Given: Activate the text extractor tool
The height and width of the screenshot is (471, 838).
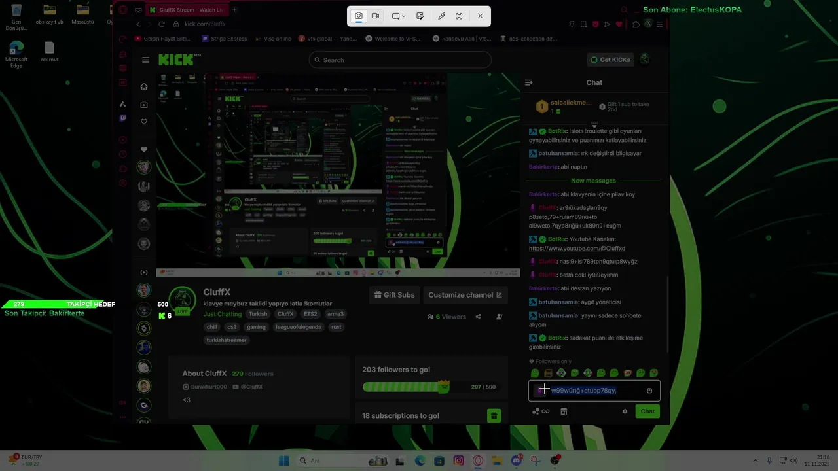Looking at the screenshot, I should 459,16.
